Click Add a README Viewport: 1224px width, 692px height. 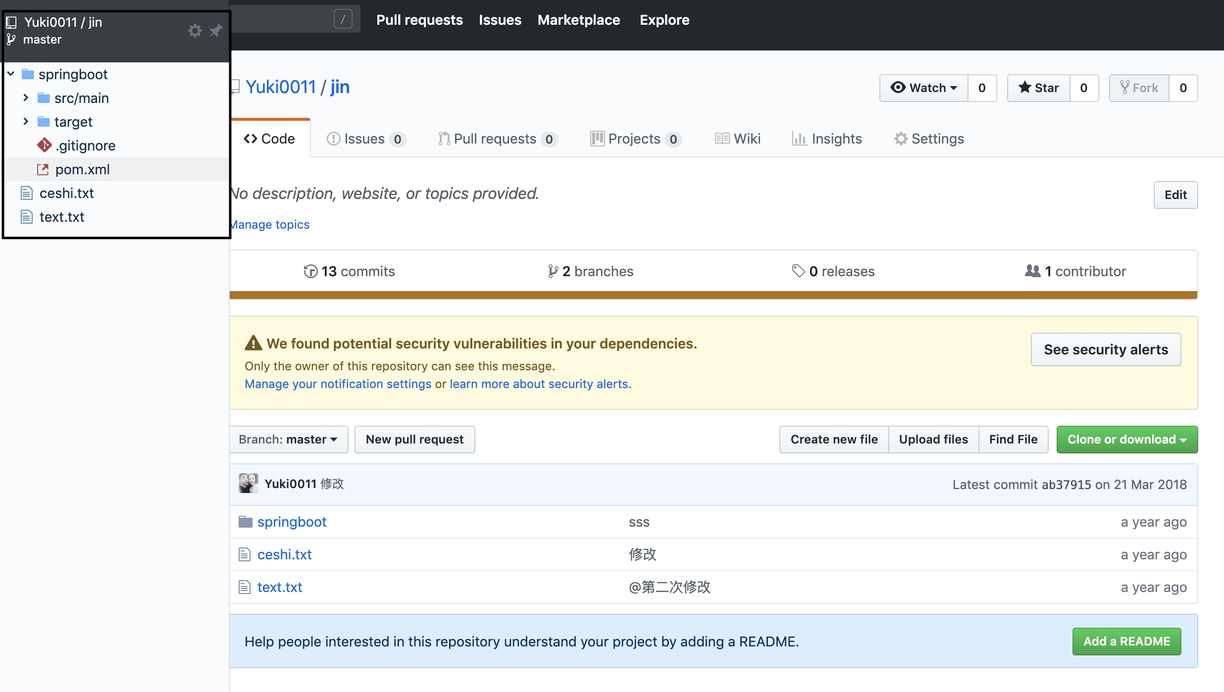click(x=1126, y=642)
